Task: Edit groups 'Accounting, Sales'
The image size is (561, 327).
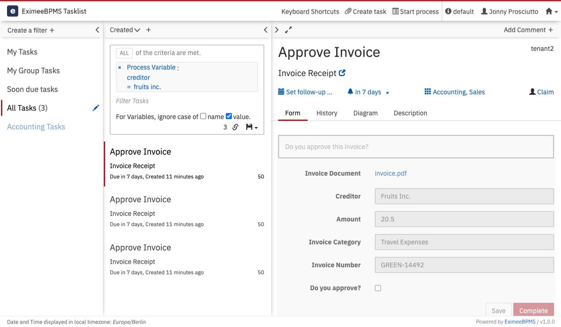Action: (454, 92)
